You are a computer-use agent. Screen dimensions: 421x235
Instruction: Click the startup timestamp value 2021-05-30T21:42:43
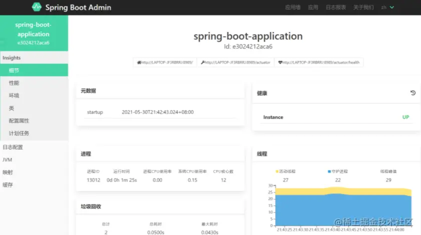click(x=158, y=112)
